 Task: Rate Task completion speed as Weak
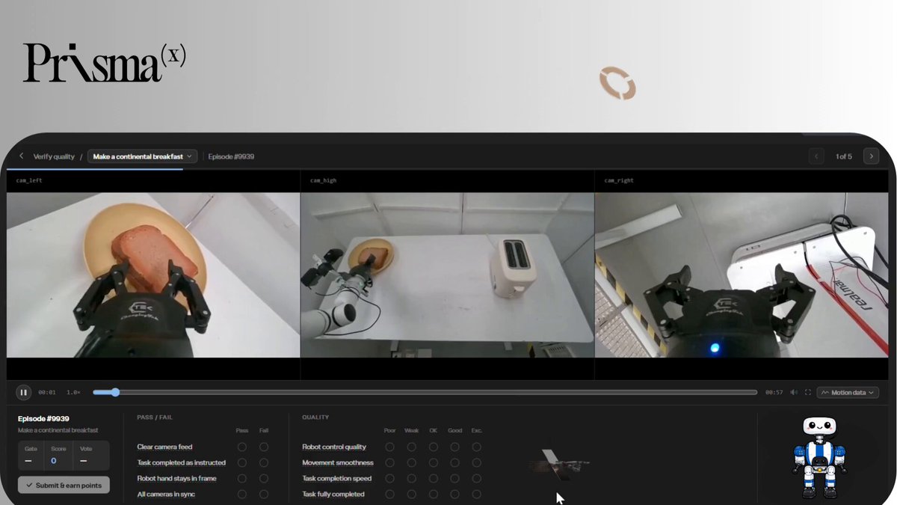[411, 478]
